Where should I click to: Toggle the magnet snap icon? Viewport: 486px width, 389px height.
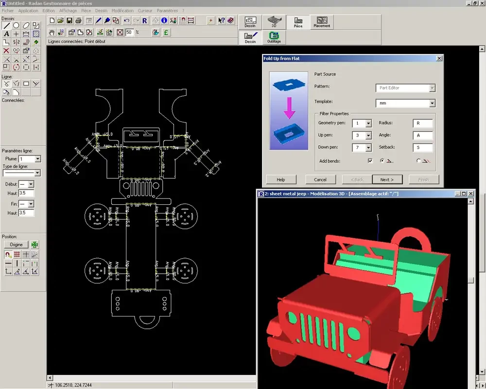point(8,255)
